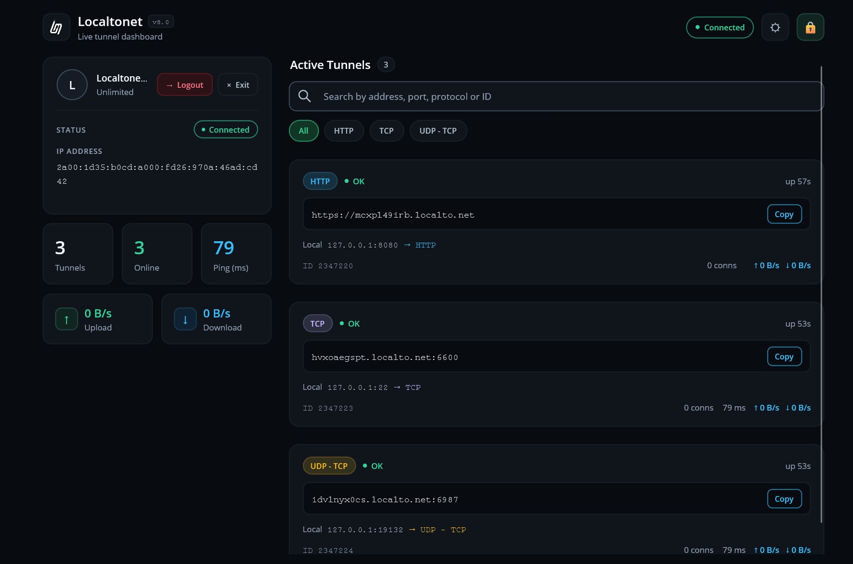Screen dimensions: 853x564
Task: Select the All filter tab
Action: (x=304, y=131)
